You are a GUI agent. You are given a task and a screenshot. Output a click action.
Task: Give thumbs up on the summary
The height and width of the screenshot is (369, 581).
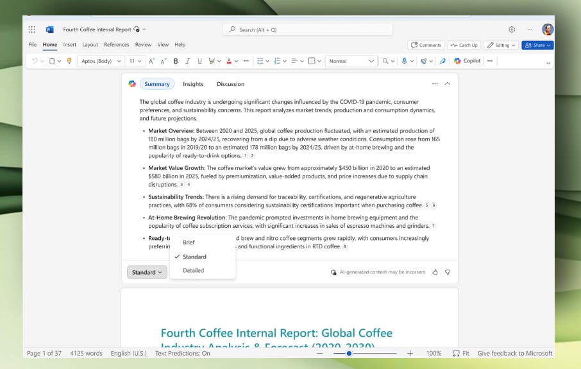point(435,272)
